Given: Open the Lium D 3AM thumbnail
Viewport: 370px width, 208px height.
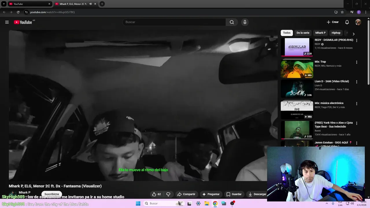Looking at the screenshot, I should [x=297, y=88].
